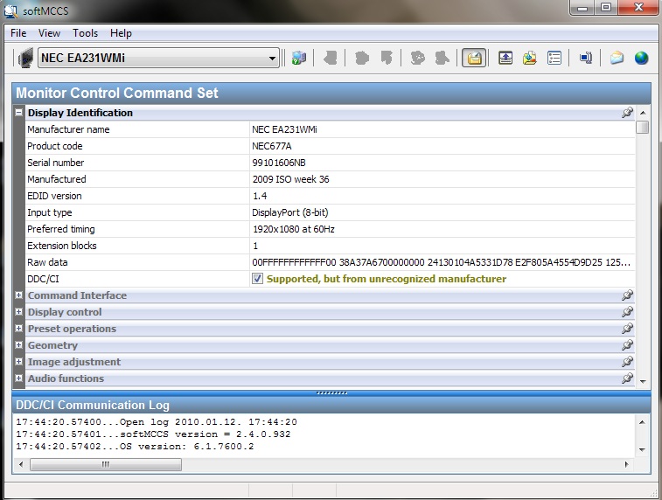Minimize the softMCCS window
Viewport: 662px width, 500px height.
[582, 8]
